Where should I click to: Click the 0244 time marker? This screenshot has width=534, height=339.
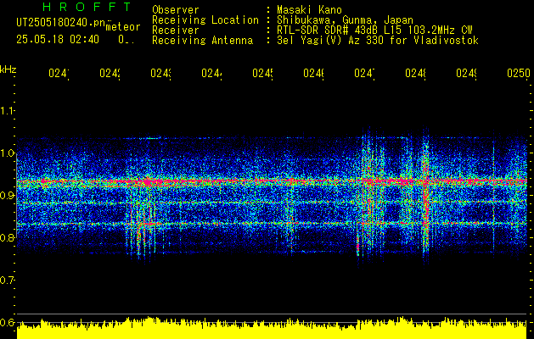(211, 73)
